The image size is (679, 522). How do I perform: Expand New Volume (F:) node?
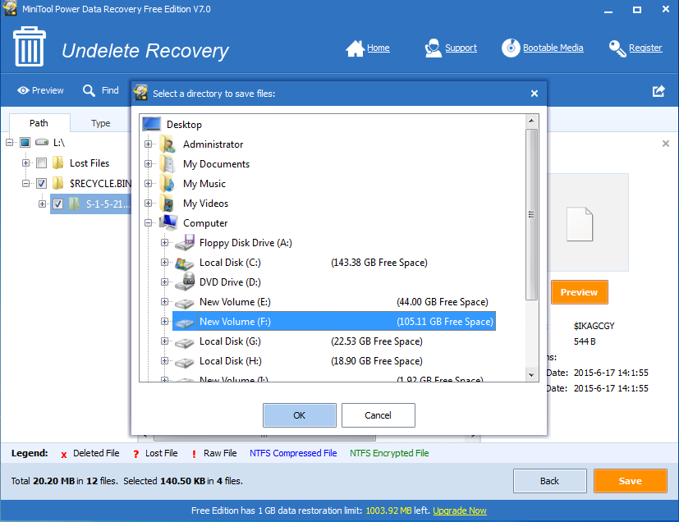click(x=164, y=321)
